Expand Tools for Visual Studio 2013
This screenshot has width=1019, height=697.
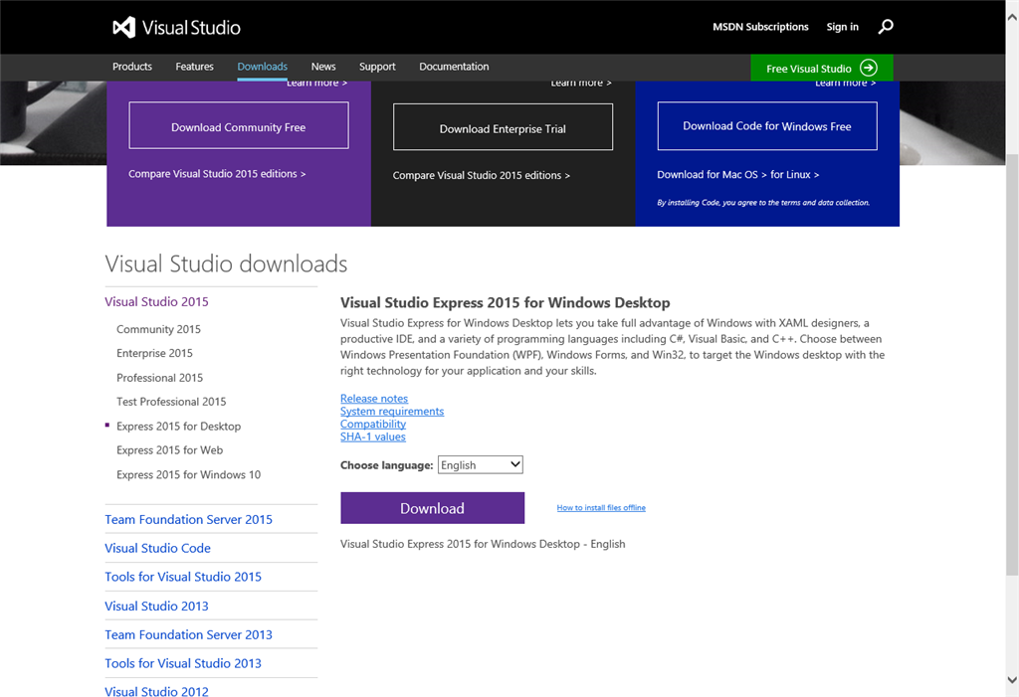(183, 663)
